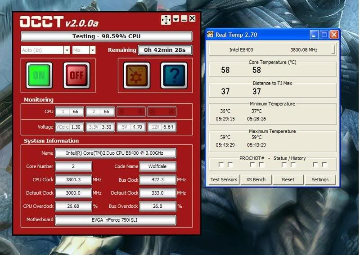Toggle the fourth PROCHOT status checkbox
The width and height of the screenshot is (360, 255).
click(x=261, y=165)
